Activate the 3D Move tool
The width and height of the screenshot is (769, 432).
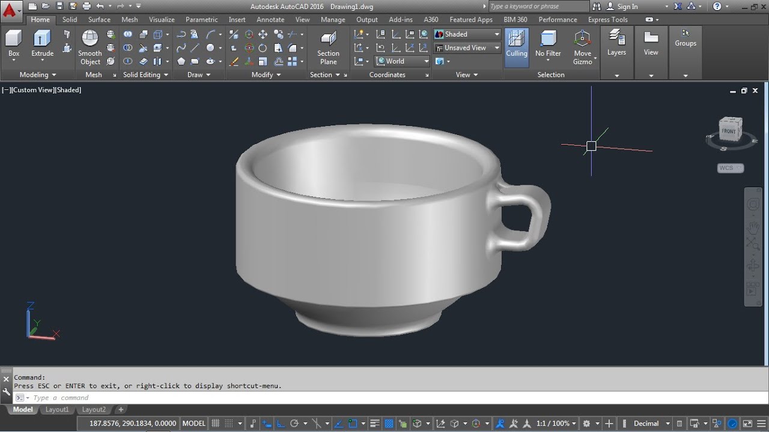[x=249, y=34]
